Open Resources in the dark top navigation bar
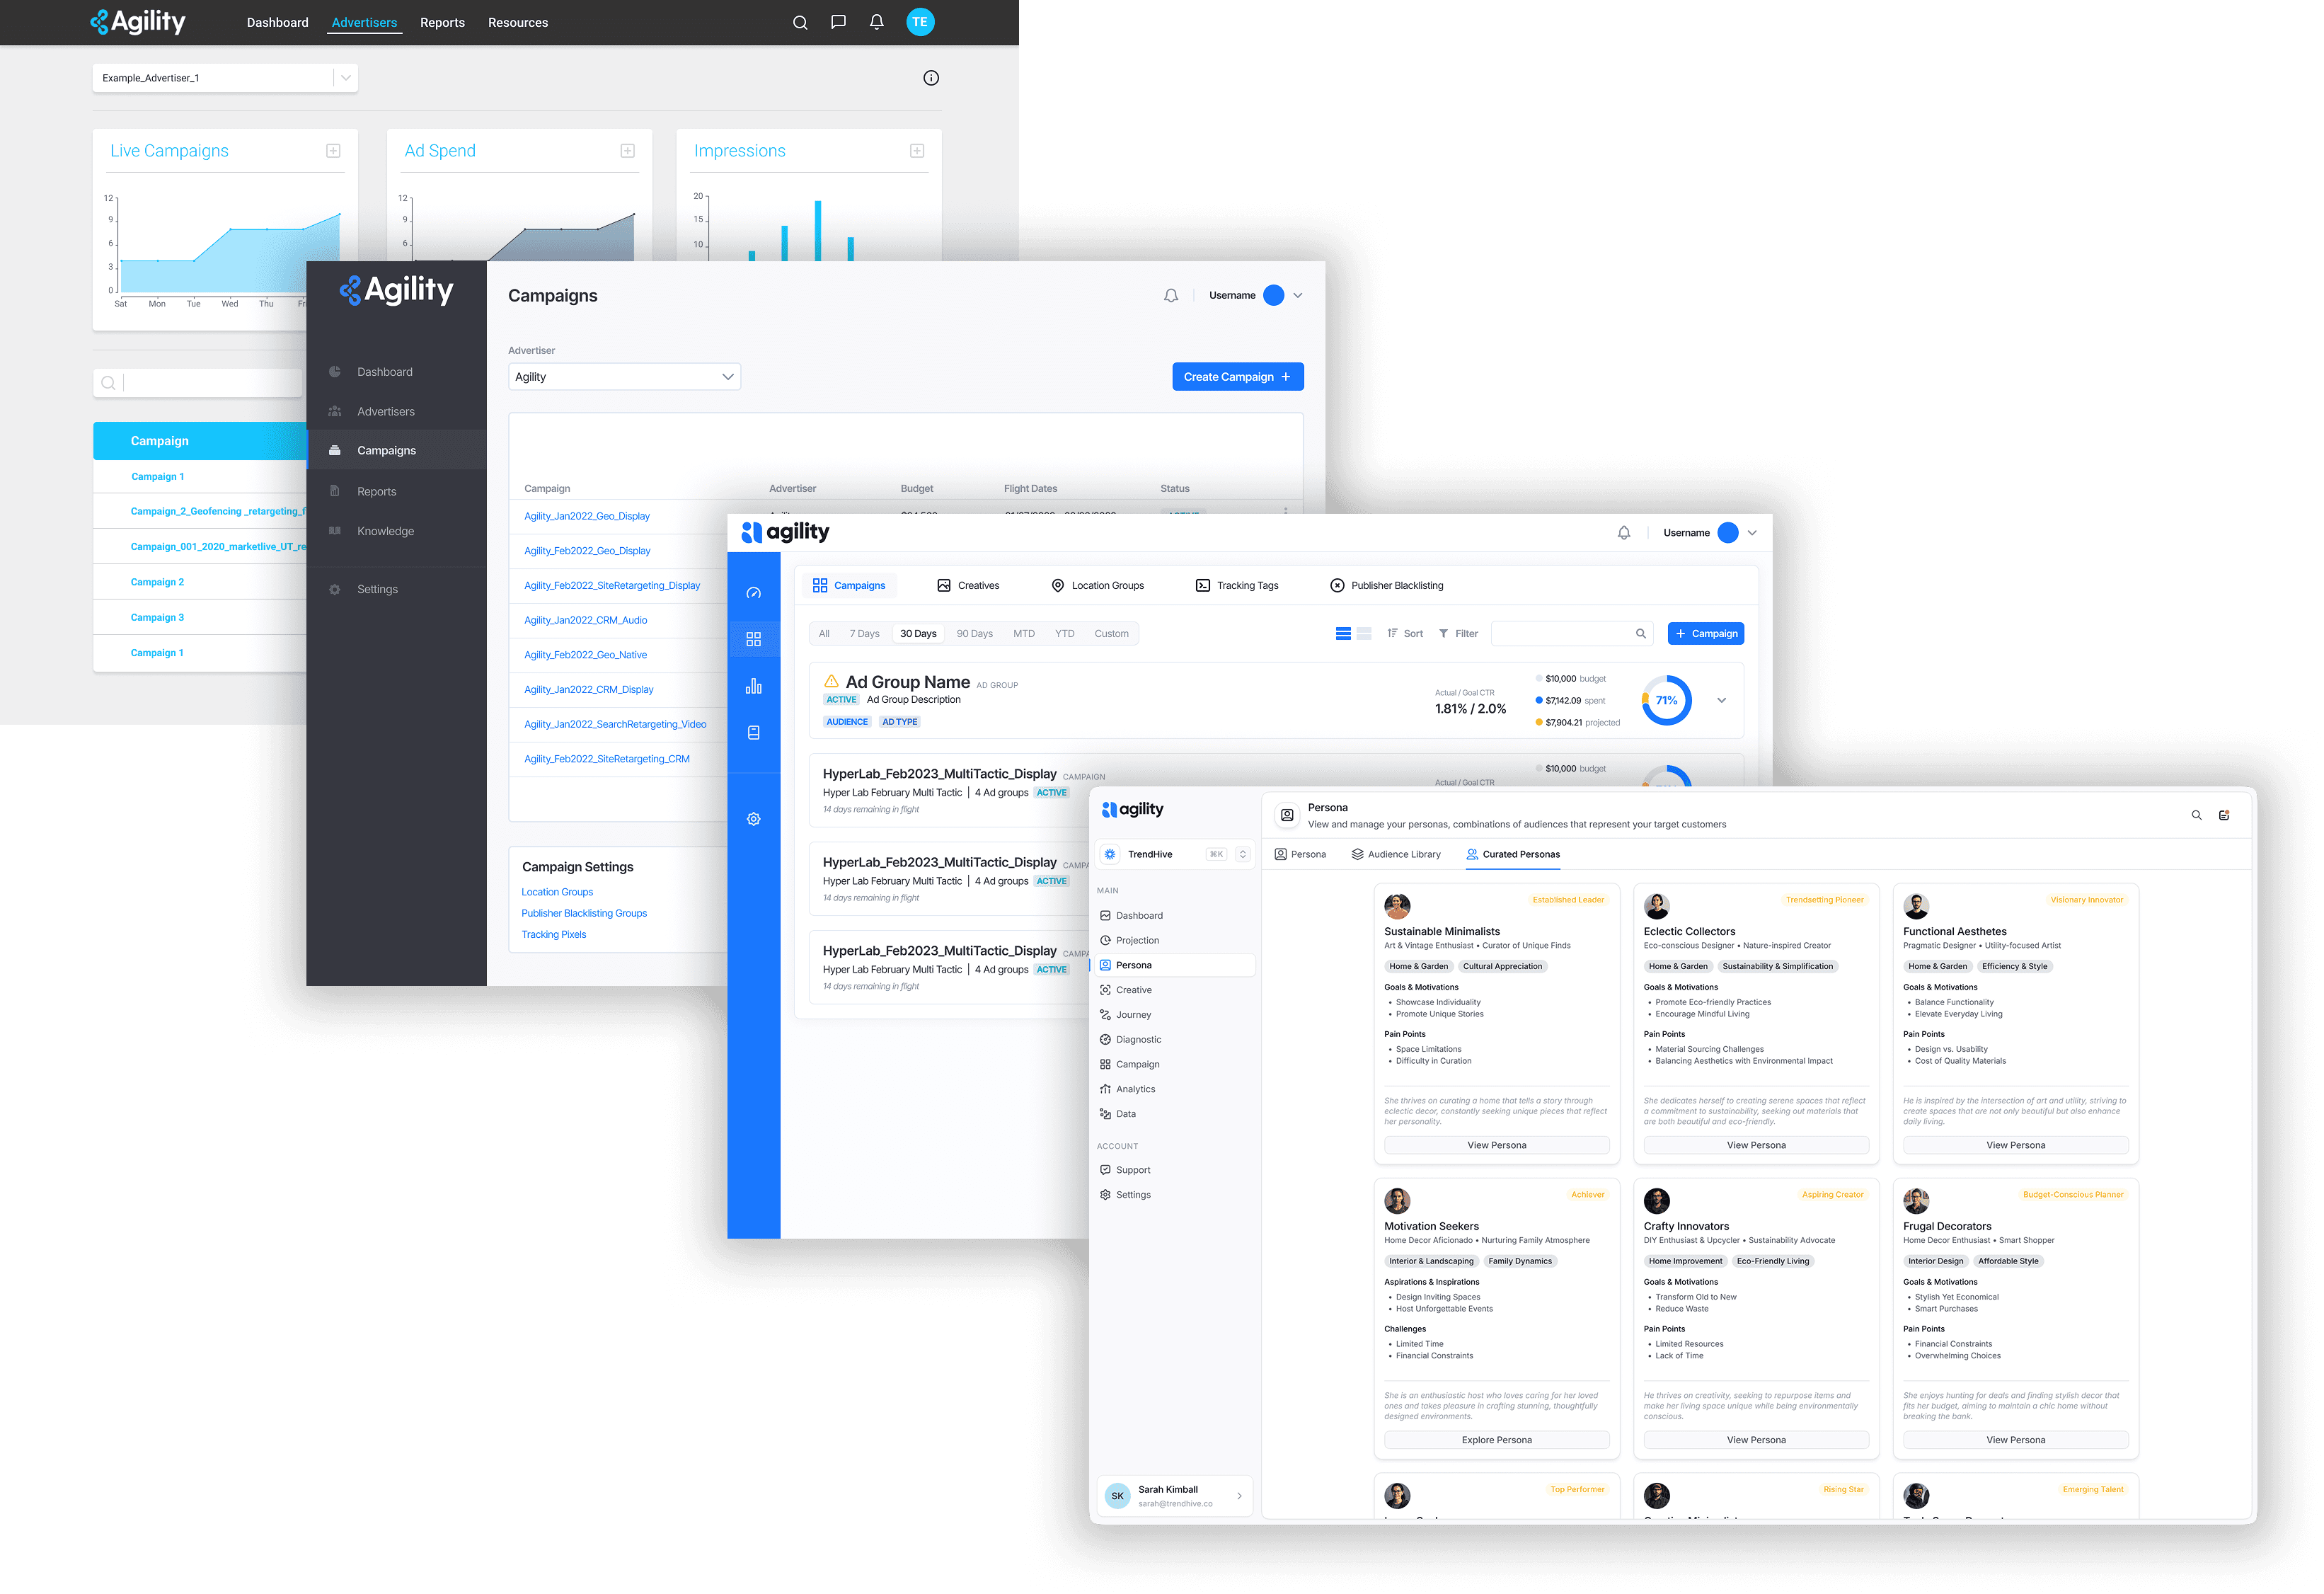Image resolution: width=2324 pixels, height=1594 pixels. (518, 22)
